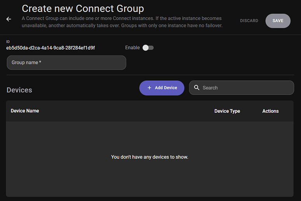
Task: Click the 'You don't have any devices' message
Action: tap(150, 157)
